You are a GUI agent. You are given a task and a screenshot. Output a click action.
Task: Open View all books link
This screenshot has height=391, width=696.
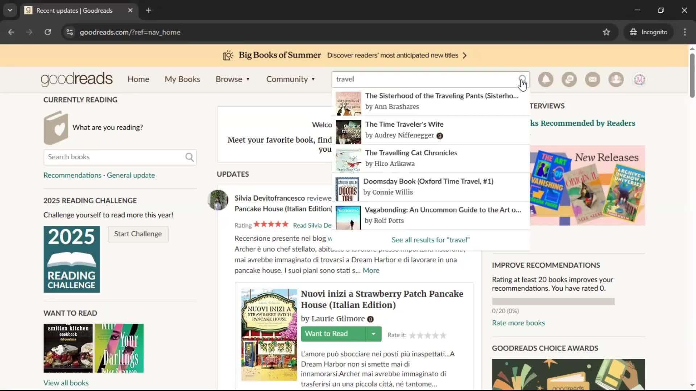click(66, 383)
